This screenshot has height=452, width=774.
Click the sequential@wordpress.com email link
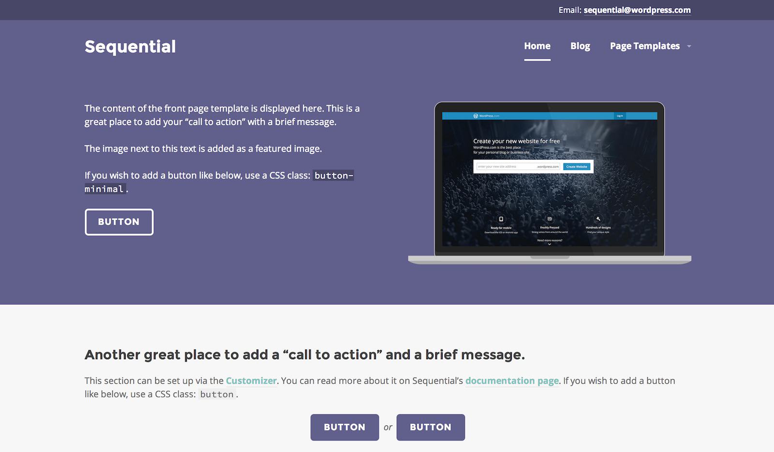637,10
